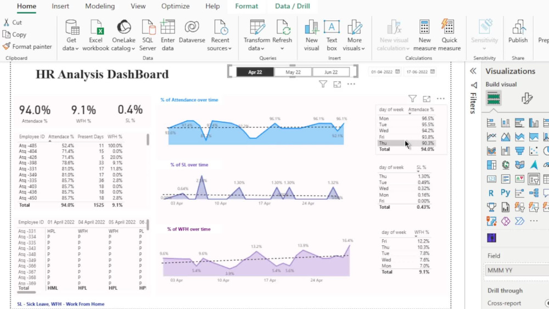Expand the OneLake catalog menu
Screen dimensions: 549x309
click(x=123, y=35)
